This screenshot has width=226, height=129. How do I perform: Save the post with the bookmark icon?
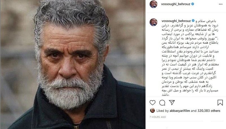[220, 103]
